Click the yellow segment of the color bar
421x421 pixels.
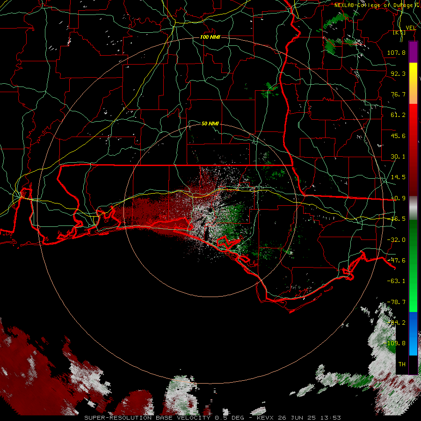[413, 74]
